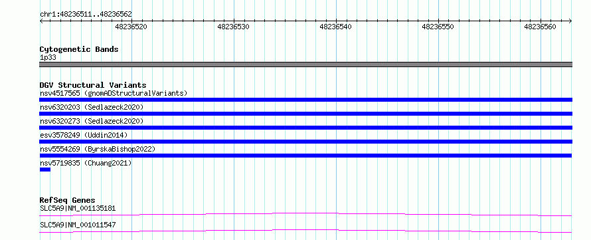Open the DGV Structural Variants track heading

(93, 85)
